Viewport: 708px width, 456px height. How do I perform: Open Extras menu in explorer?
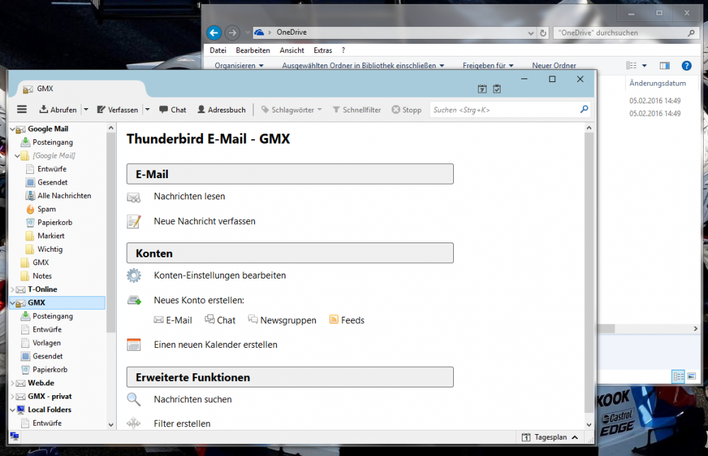pos(323,50)
